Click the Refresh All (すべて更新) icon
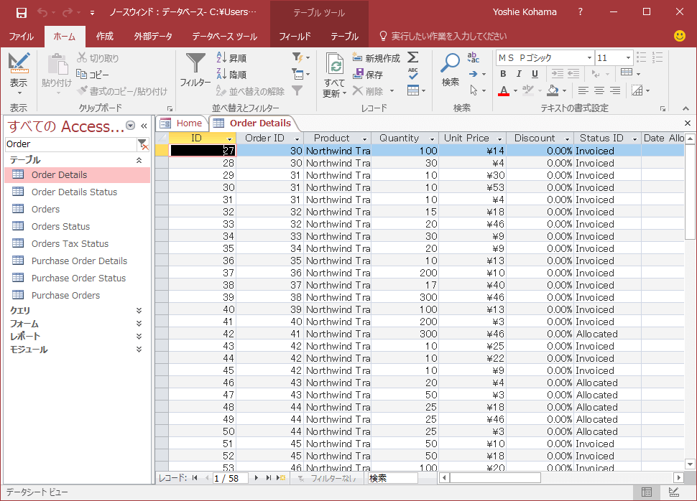The width and height of the screenshot is (697, 501). (x=334, y=65)
